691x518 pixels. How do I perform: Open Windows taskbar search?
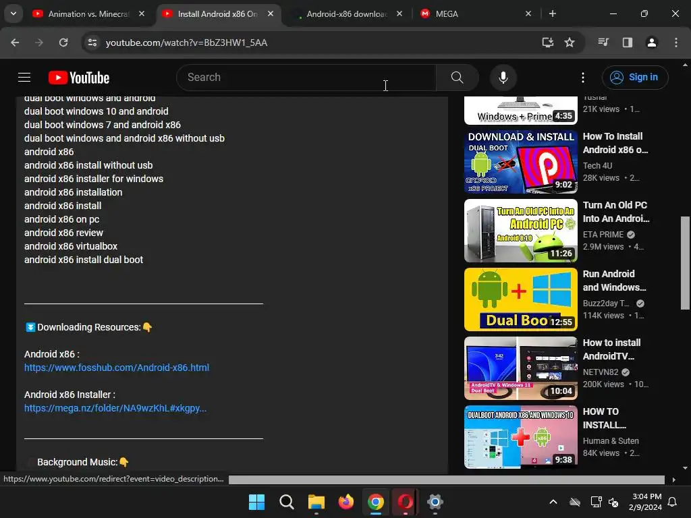point(286,502)
